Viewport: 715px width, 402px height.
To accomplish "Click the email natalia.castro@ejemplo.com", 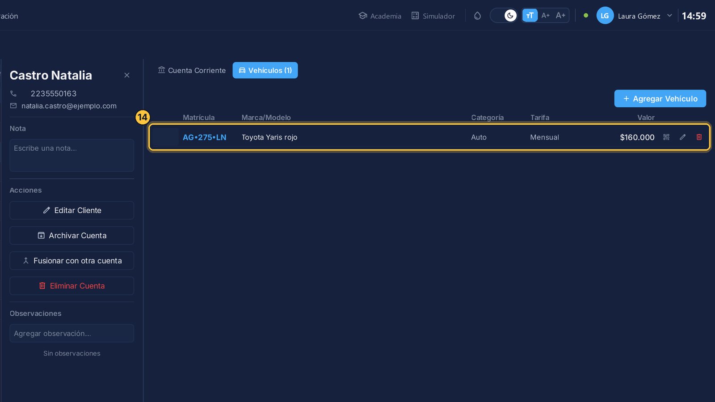I will tap(69, 106).
